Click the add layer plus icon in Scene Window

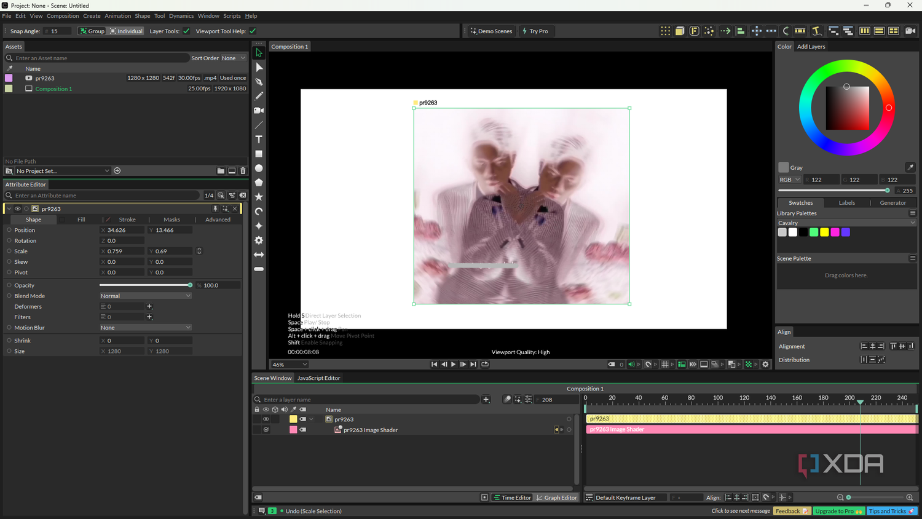tap(486, 400)
